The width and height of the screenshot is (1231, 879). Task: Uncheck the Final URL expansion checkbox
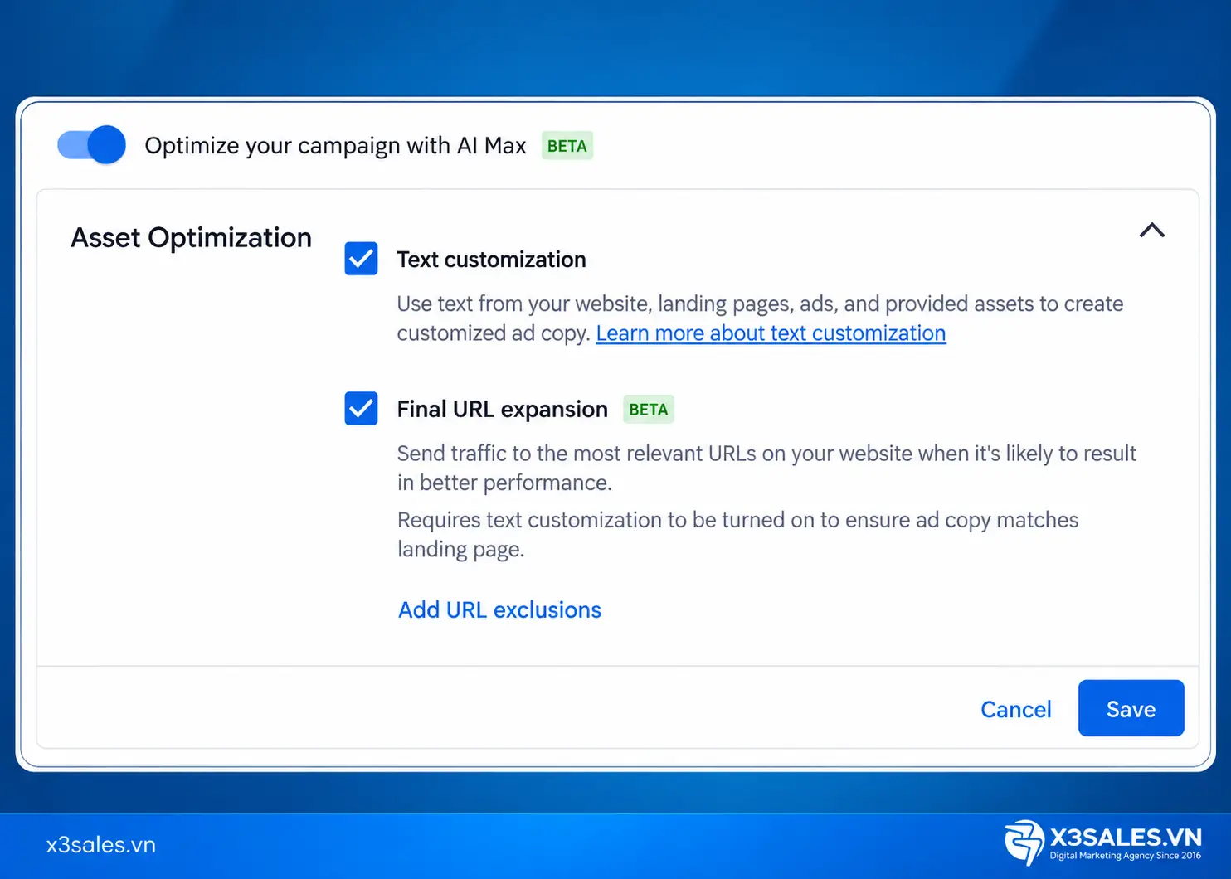pos(361,408)
